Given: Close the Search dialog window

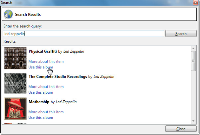Looking at the screenshot, I should [195, 3].
